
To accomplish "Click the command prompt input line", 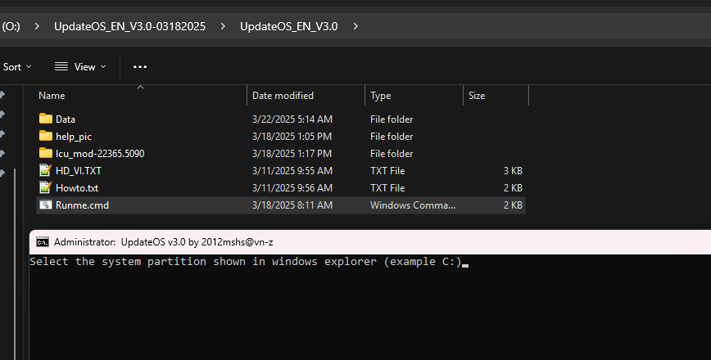I will pos(249,262).
